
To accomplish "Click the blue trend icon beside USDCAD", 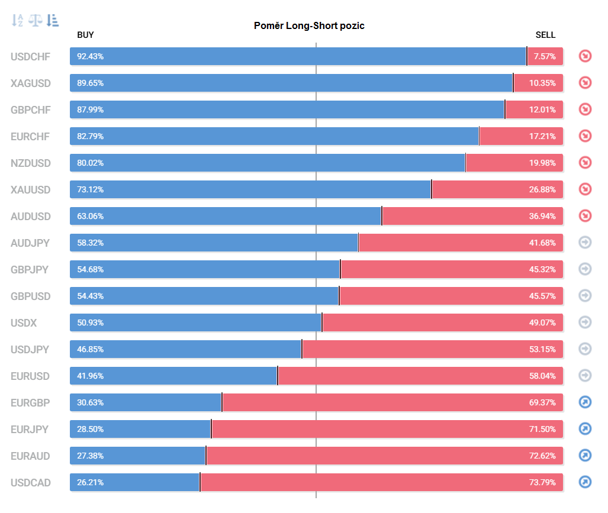I will pos(585,482).
